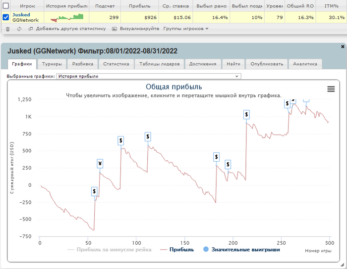Open the Таблицы лидеров tab

(159, 64)
